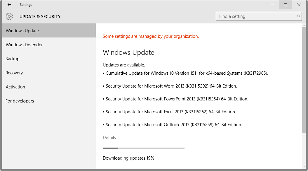
Task: Open the Backup section
Action: point(49,59)
